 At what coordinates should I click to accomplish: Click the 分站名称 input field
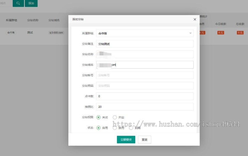pyautogui.click(x=145, y=54)
